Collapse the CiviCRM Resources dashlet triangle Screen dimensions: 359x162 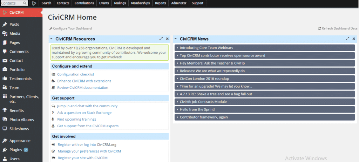pyautogui.click(x=51, y=39)
